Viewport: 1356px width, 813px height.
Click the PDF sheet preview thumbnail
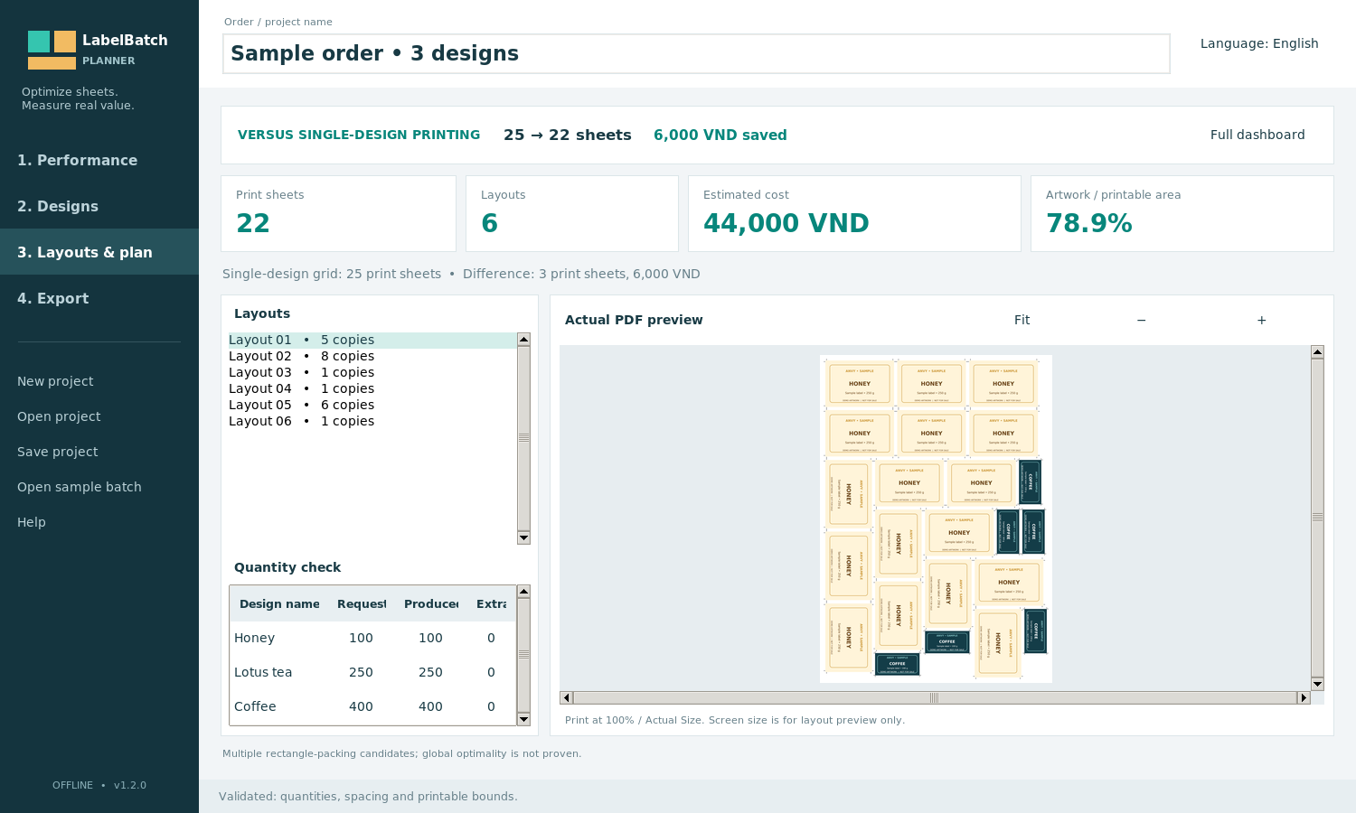[936, 519]
